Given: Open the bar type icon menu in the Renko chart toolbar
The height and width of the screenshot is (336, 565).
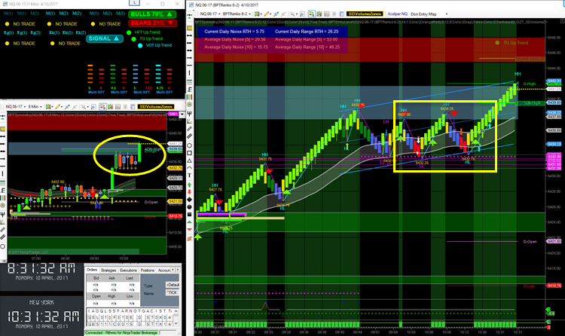Looking at the screenshot, I should click(257, 14).
